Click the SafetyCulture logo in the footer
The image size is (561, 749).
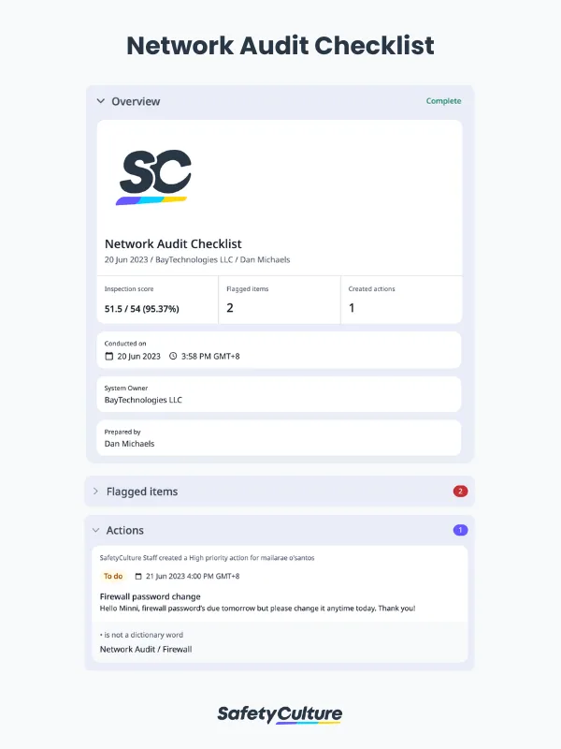tap(280, 714)
